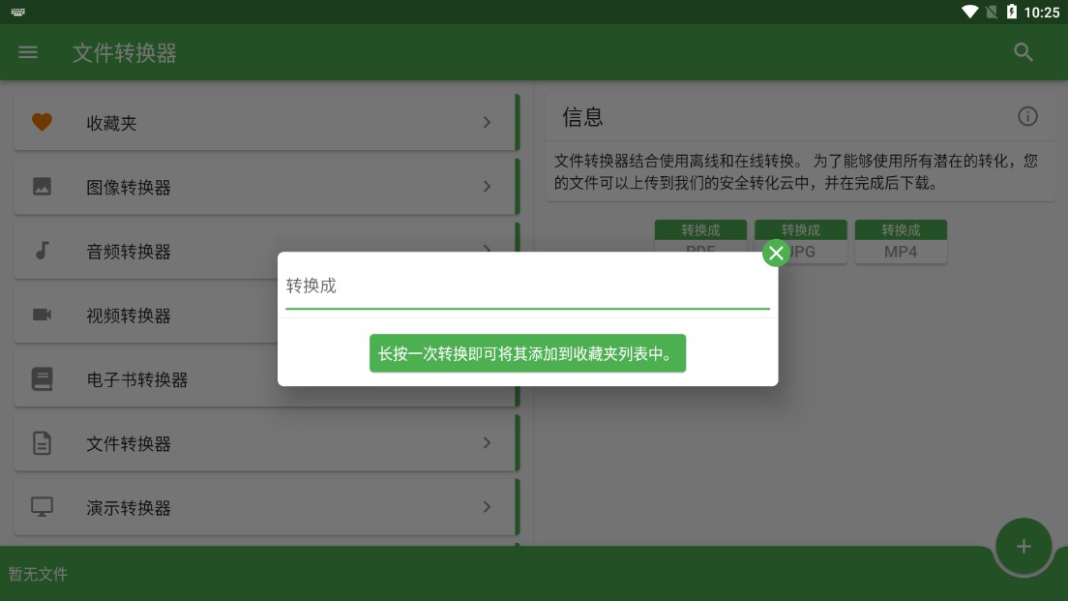This screenshot has height=601, width=1068.
Task: Choose the 转换成 JPG shortcut
Action: click(x=800, y=241)
